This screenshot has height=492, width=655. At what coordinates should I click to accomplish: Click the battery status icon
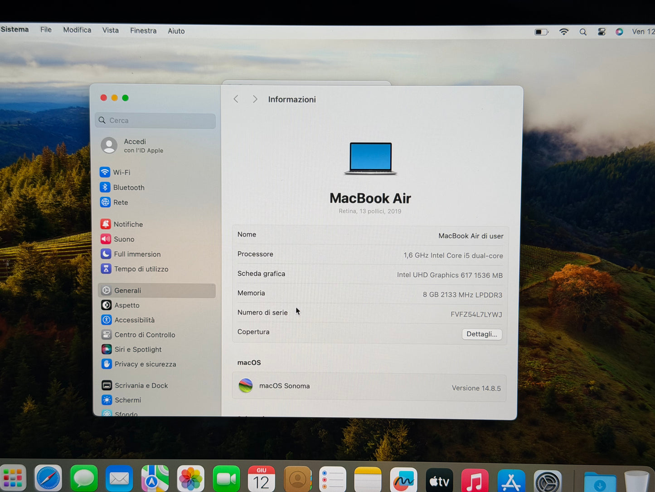point(541,32)
